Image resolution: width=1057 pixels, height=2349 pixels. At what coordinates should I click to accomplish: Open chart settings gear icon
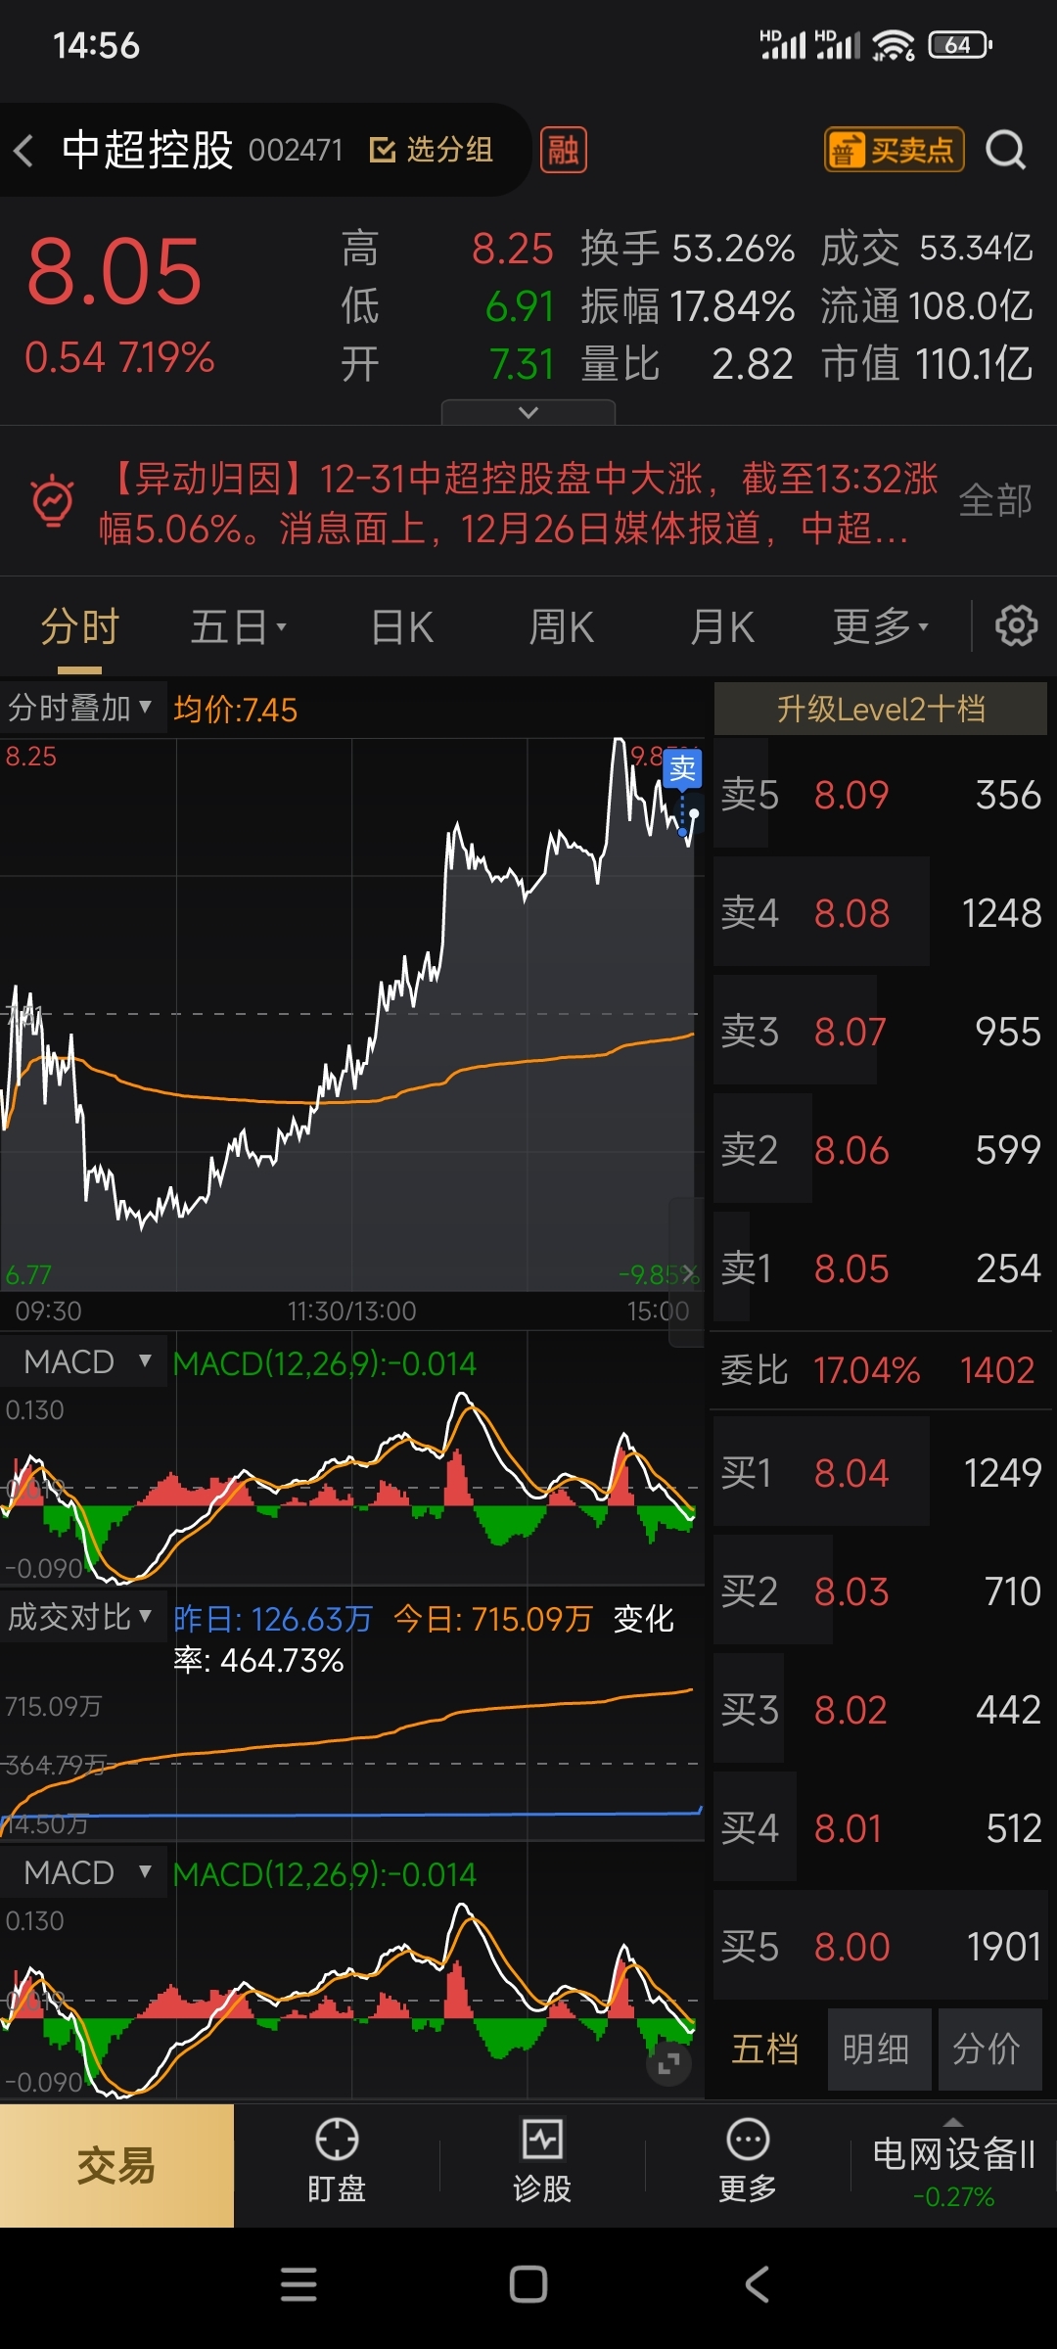[x=1016, y=625]
